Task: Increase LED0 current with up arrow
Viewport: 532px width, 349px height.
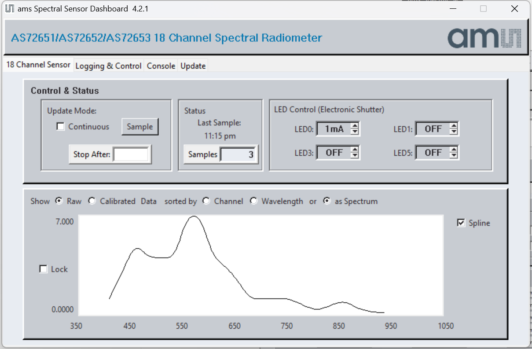Action: [355, 126]
